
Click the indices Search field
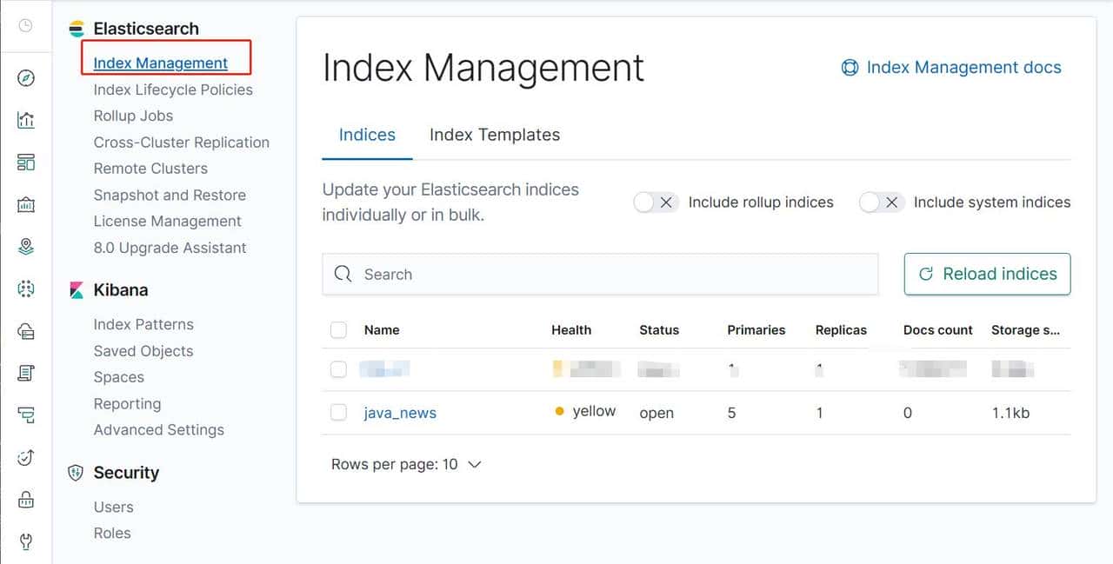(600, 275)
